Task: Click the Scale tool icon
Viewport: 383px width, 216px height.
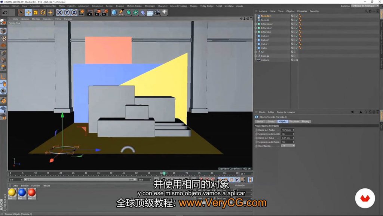Action: 36,12
